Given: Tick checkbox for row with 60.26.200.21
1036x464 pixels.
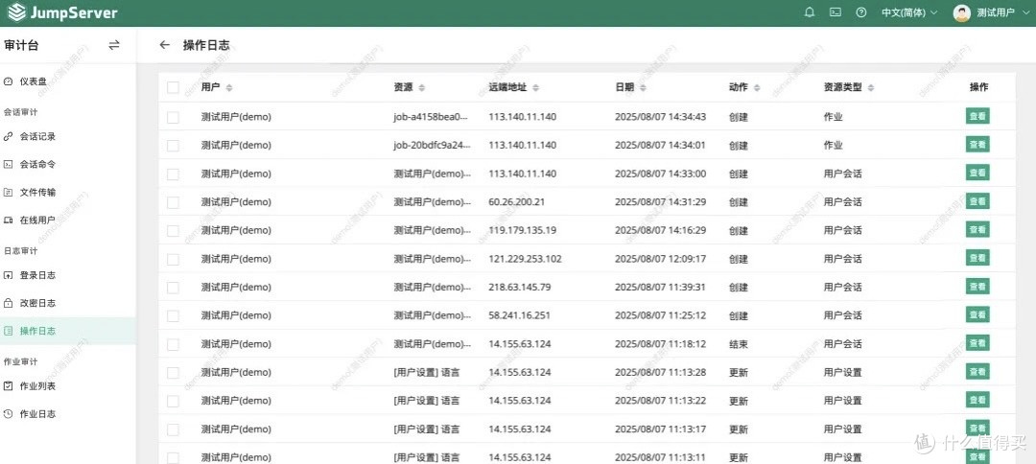Looking at the screenshot, I should coord(173,202).
